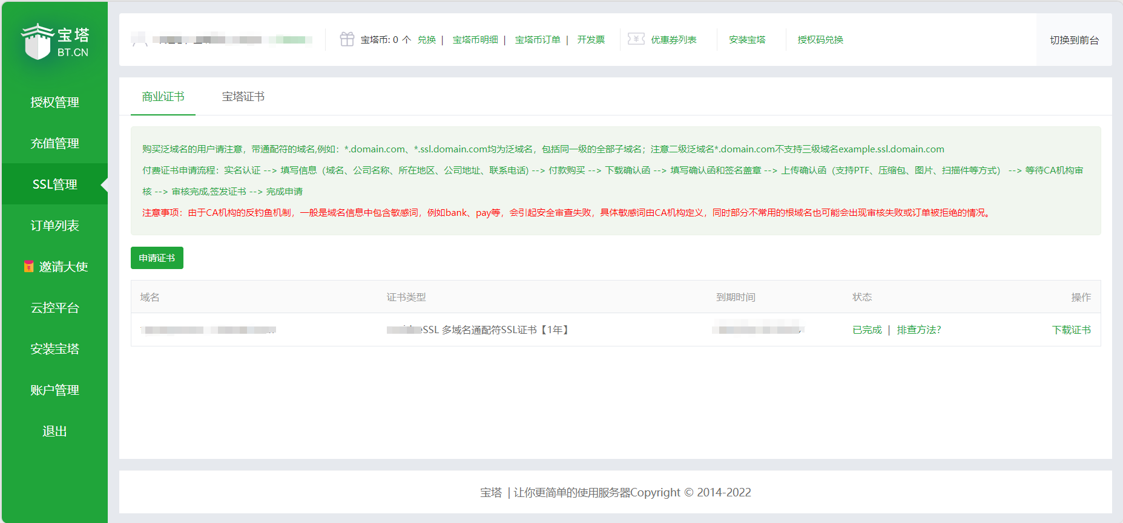Open 充值管理 in the sidebar
Viewport: 1123px width, 523px height.
pyautogui.click(x=55, y=143)
